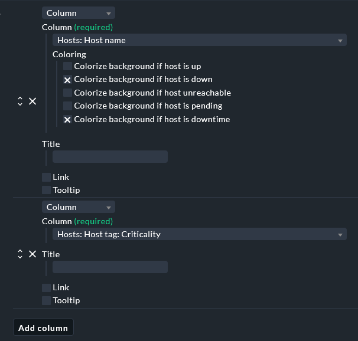
Task: Remove the Host tag Criticality column entry
Action: [x=32, y=254]
